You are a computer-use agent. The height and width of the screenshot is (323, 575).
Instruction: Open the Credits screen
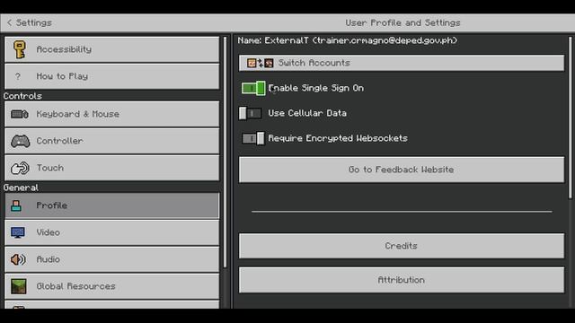pyautogui.click(x=402, y=246)
